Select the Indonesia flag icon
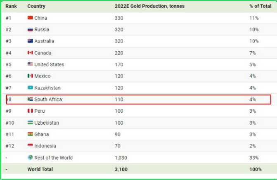The width and height of the screenshot is (277, 180). (30, 146)
